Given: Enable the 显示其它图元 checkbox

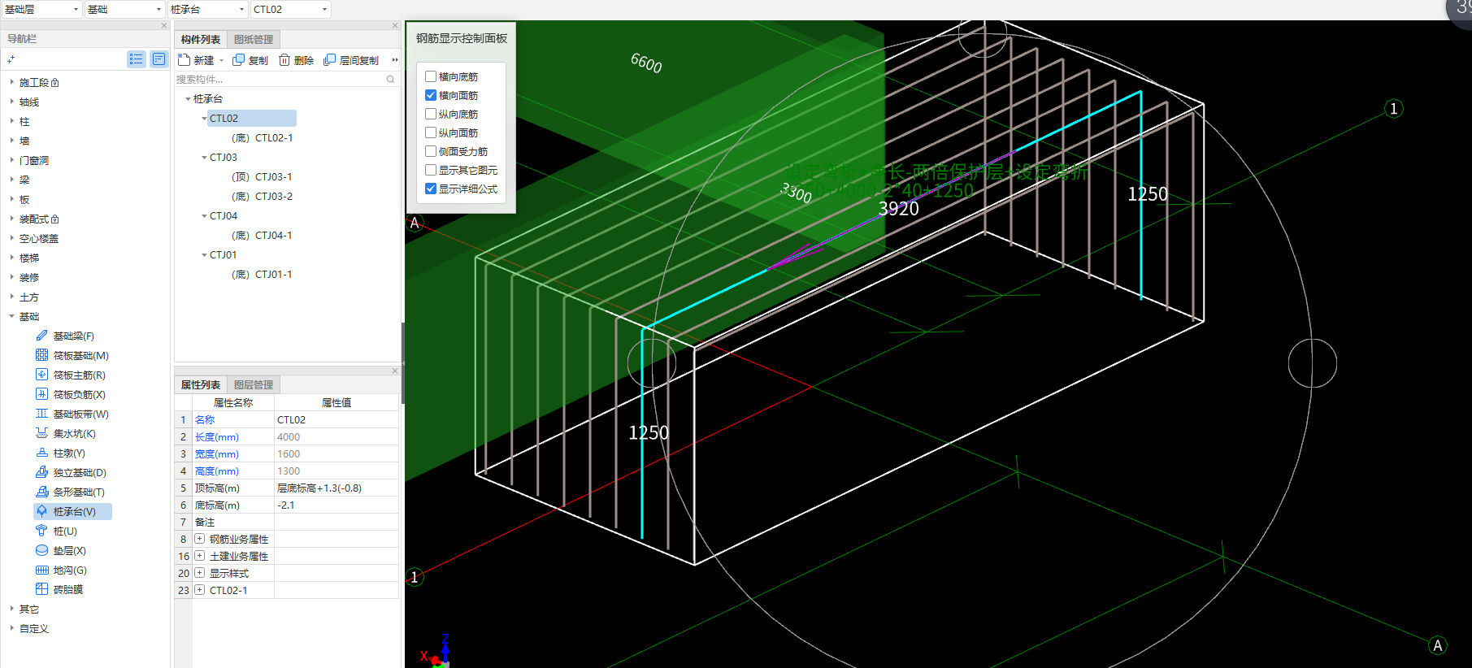Looking at the screenshot, I should (431, 170).
